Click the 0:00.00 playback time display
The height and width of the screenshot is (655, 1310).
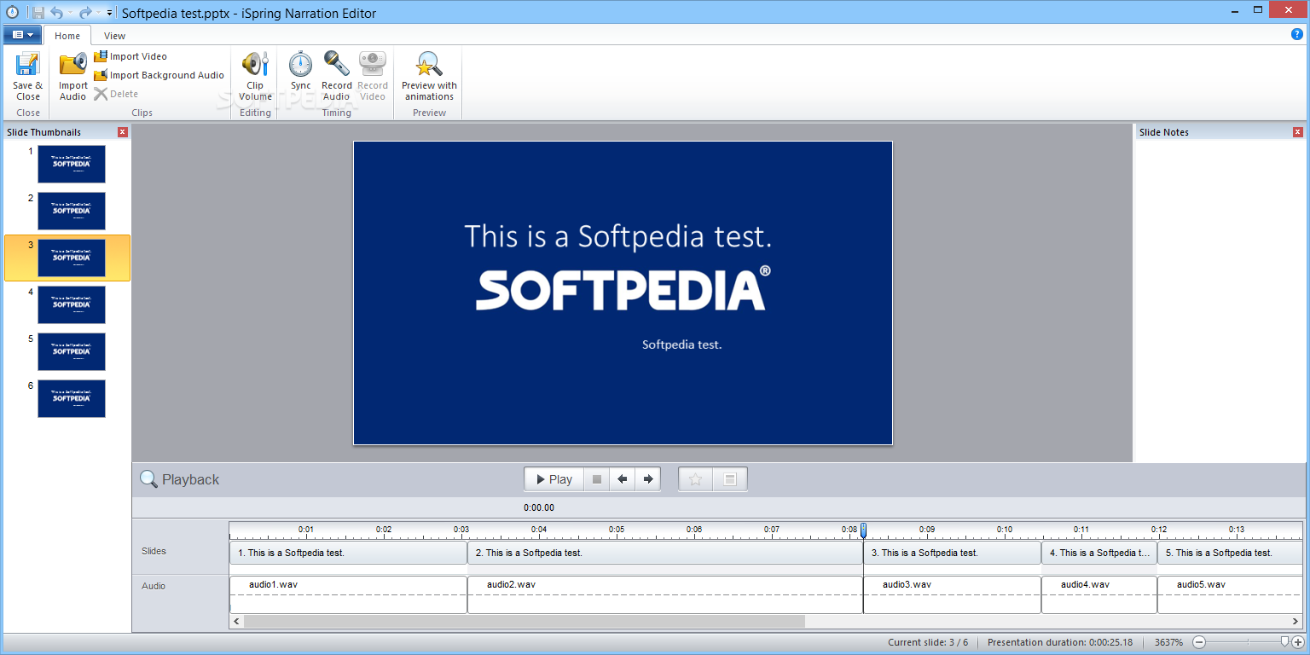tap(539, 507)
